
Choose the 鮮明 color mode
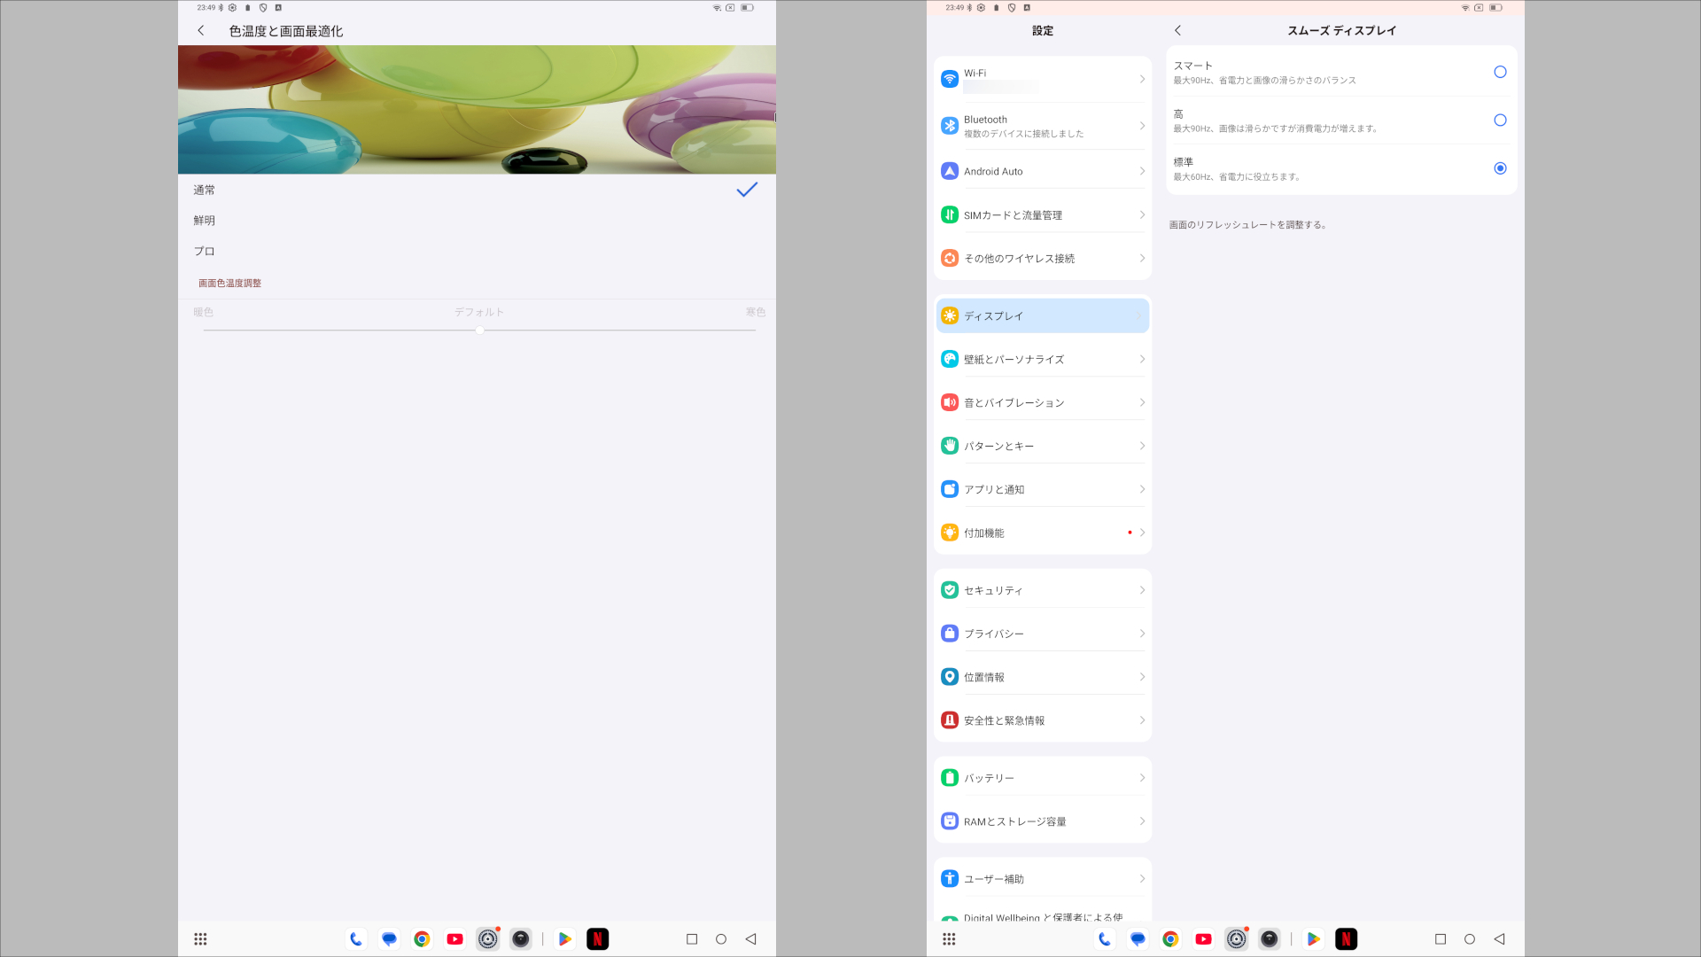coord(205,221)
